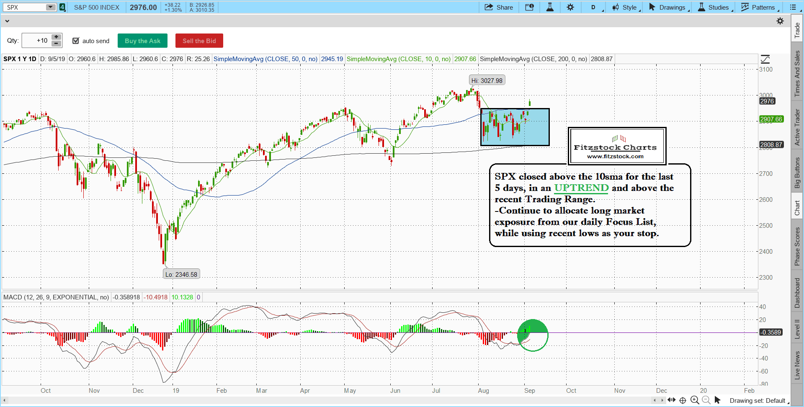Click the expand/compress time axis icon
This screenshot has width=804, height=407.
pos(671,400)
